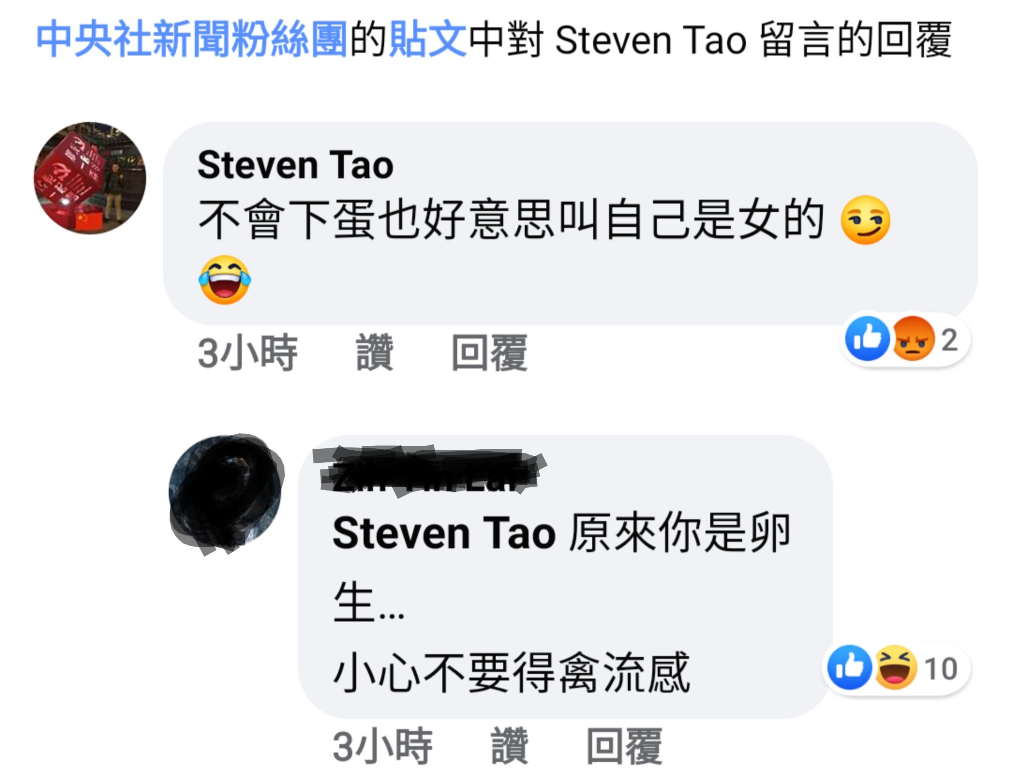
Task: View the 10 reactions count on reply
Action: point(940,669)
